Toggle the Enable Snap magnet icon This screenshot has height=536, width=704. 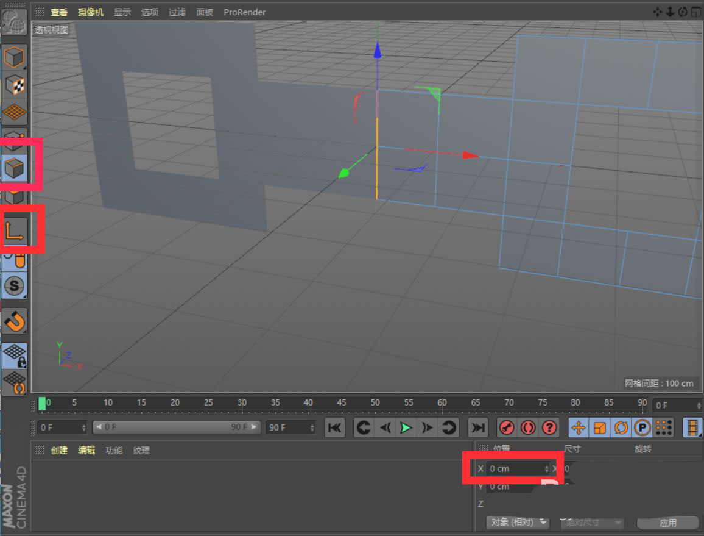[15, 320]
